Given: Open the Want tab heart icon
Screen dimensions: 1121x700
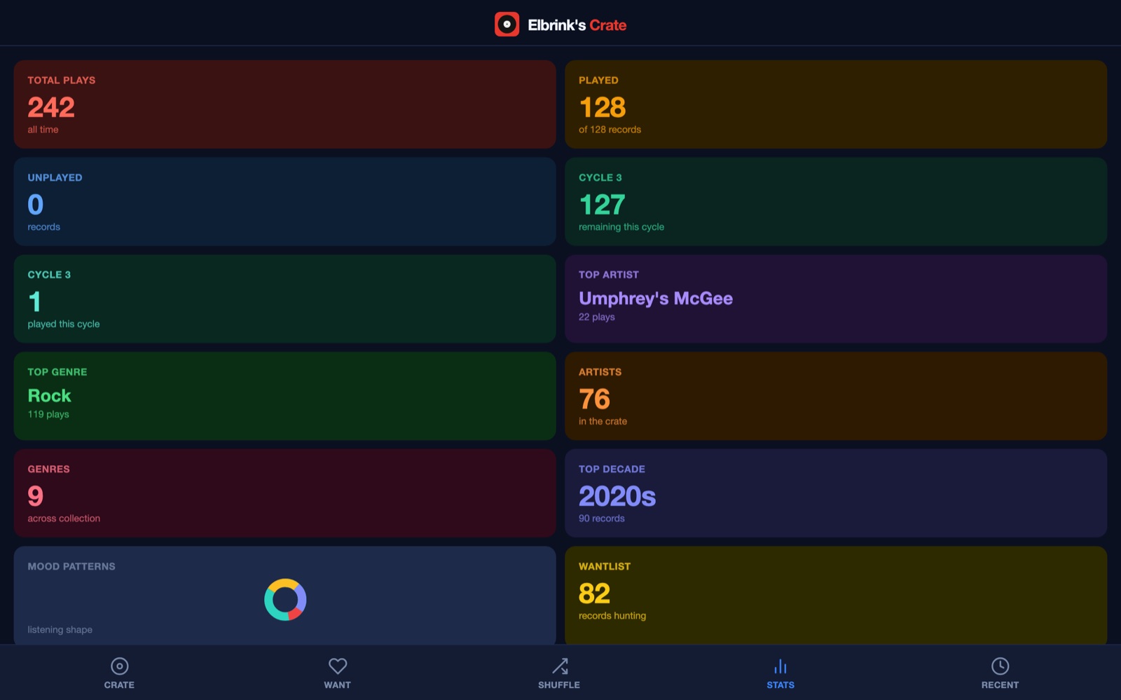Looking at the screenshot, I should pos(338,666).
